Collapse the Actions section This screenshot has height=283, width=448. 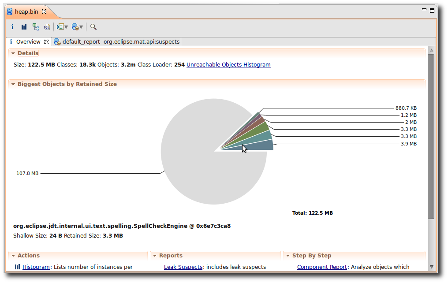(x=13, y=256)
